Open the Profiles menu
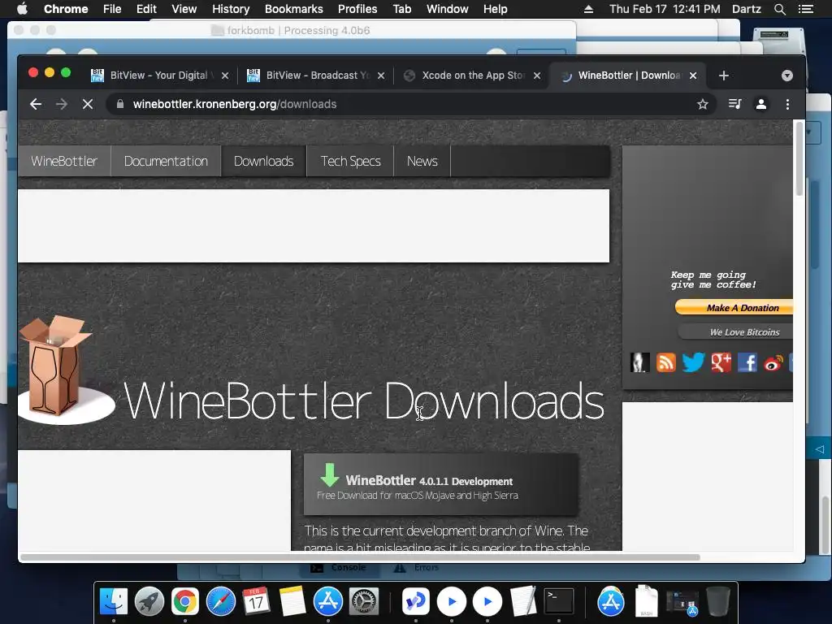The height and width of the screenshot is (624, 832). [x=357, y=9]
